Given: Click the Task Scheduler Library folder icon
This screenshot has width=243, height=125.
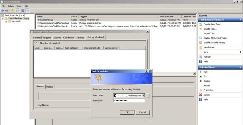Looking at the screenshot, I should pyautogui.click(x=6, y=18).
